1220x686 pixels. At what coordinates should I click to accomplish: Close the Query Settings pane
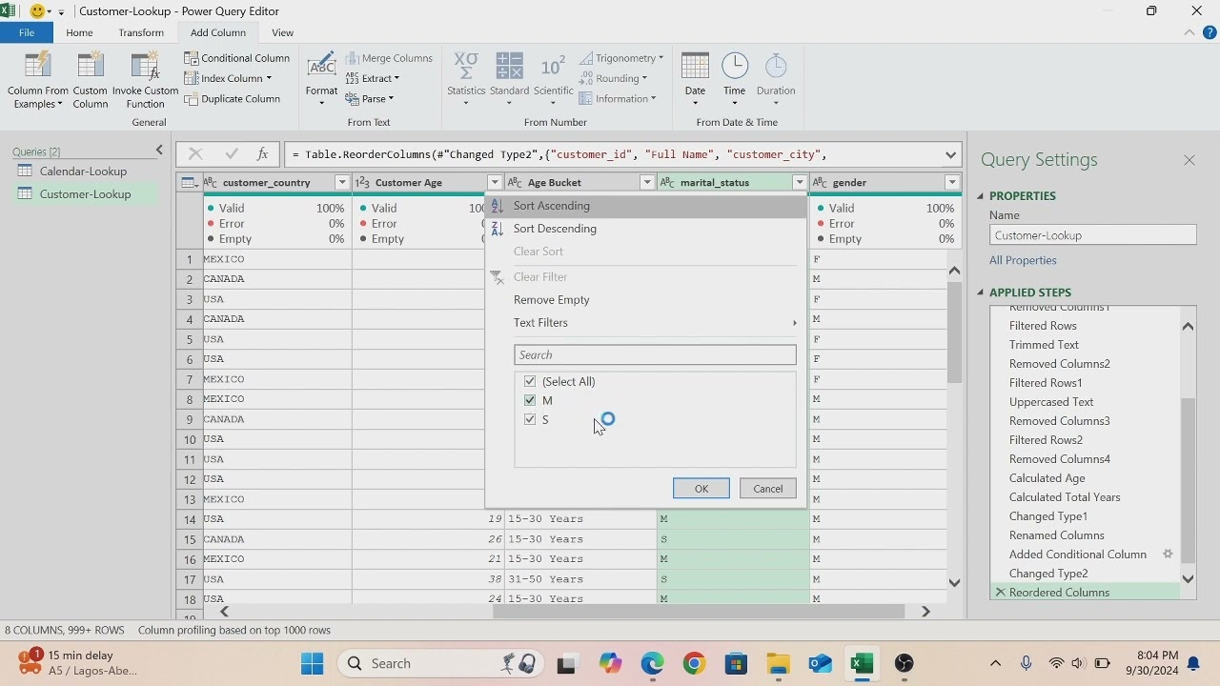point(1189,160)
